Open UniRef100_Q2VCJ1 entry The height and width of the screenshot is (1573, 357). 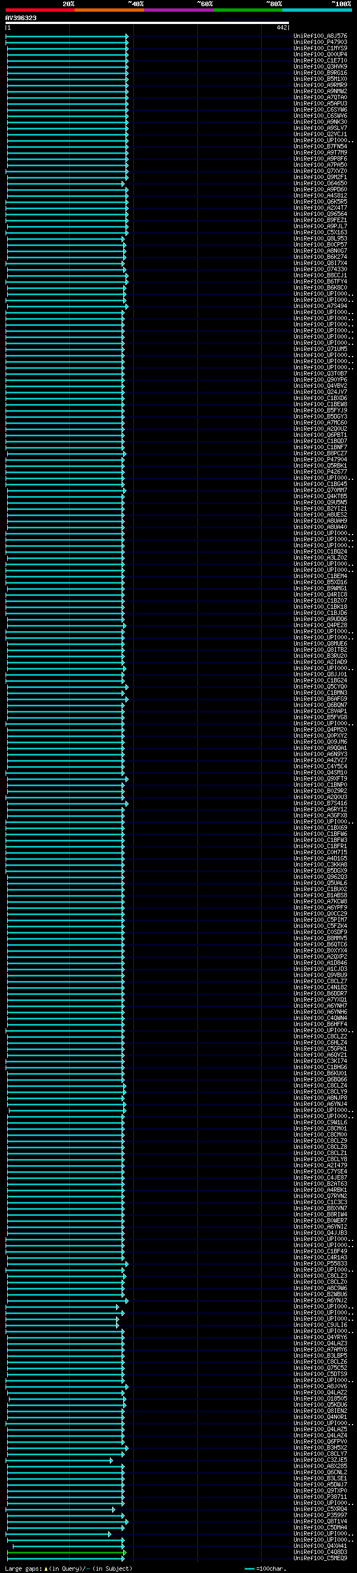(x=320, y=134)
